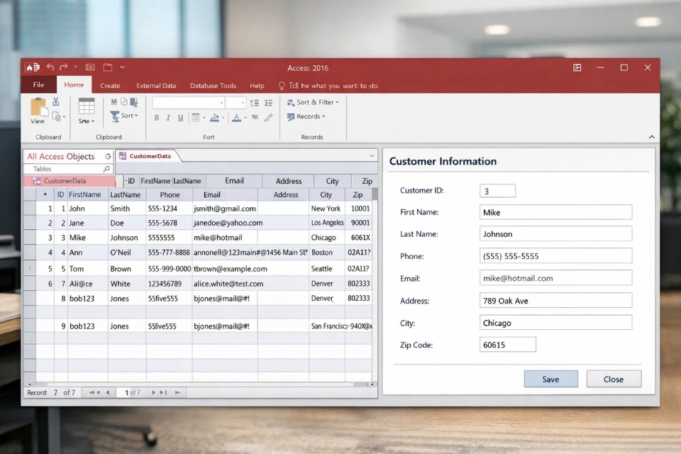The image size is (681, 454).
Task: Toggle Bold formatting in Font group
Action: click(157, 118)
